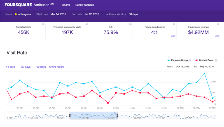Click Edit on Return on ad spend
The height and width of the screenshot is (127, 224).
[x=173, y=36]
